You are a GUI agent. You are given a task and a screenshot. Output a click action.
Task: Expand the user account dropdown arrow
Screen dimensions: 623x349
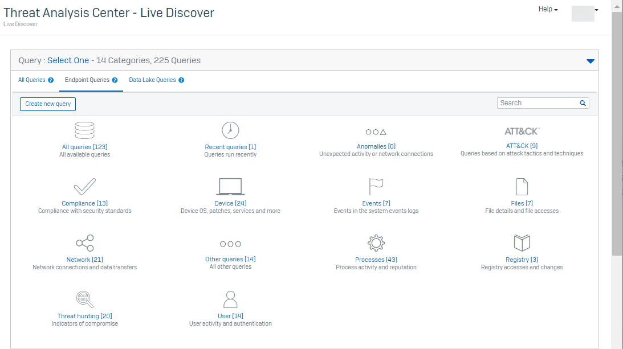coord(596,10)
